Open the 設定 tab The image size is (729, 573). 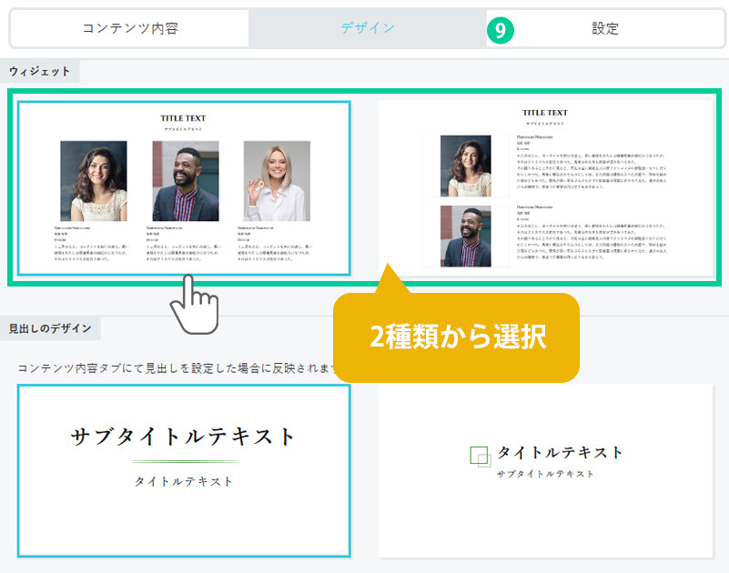pyautogui.click(x=605, y=28)
